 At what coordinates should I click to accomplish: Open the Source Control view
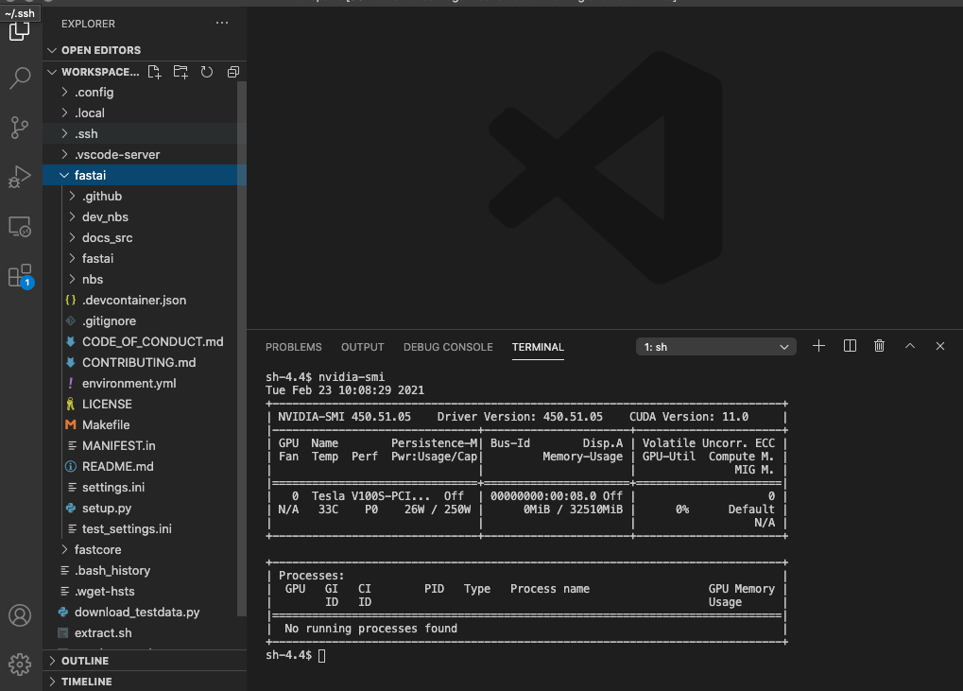[x=20, y=128]
